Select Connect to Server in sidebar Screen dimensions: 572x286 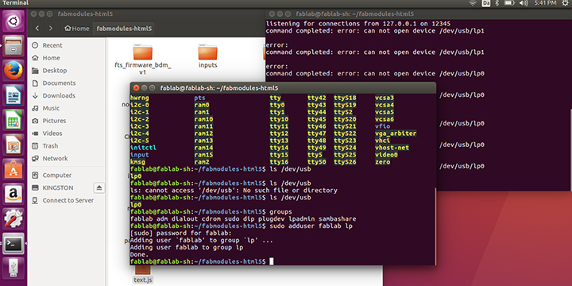click(x=68, y=200)
